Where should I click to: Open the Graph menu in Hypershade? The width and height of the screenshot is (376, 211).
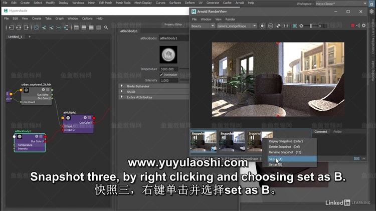click(x=60, y=19)
